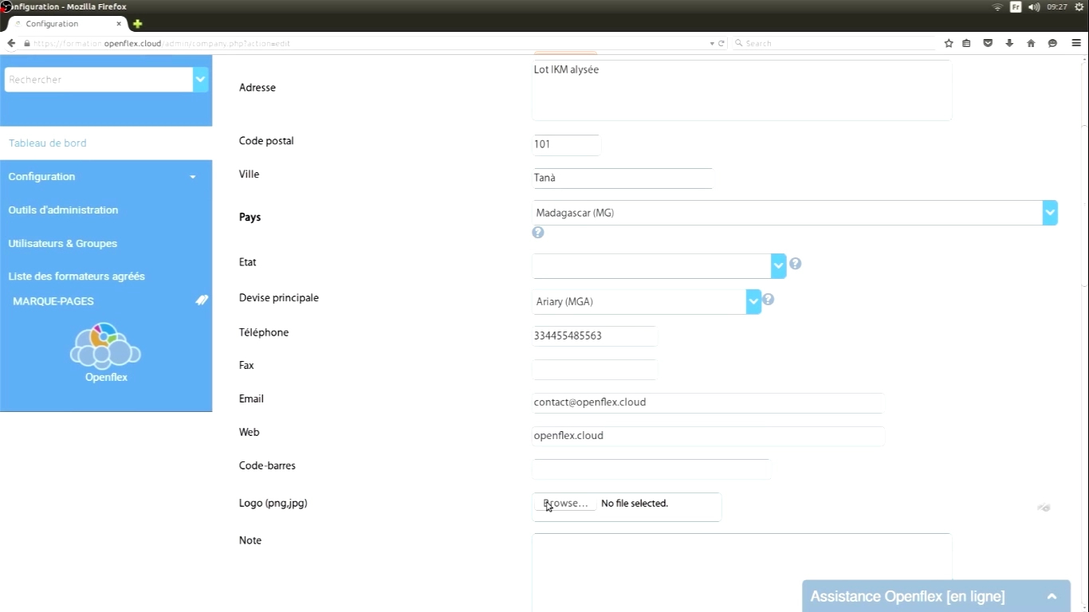The image size is (1089, 612).
Task: Click the Fax input field
Action: click(x=594, y=369)
